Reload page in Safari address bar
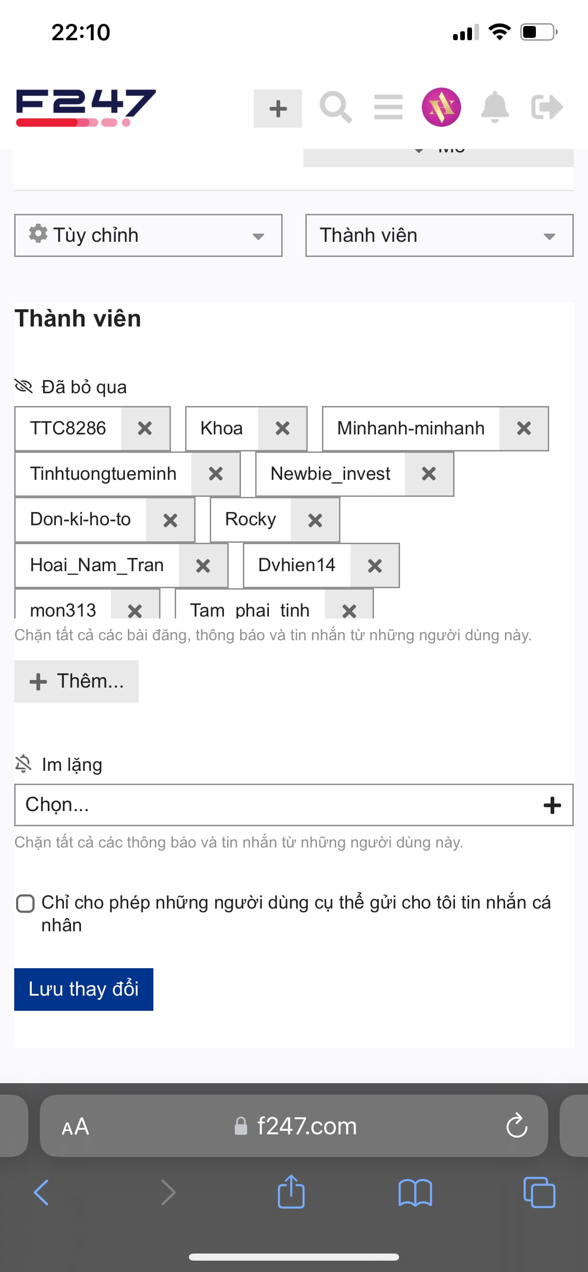 point(517,1126)
